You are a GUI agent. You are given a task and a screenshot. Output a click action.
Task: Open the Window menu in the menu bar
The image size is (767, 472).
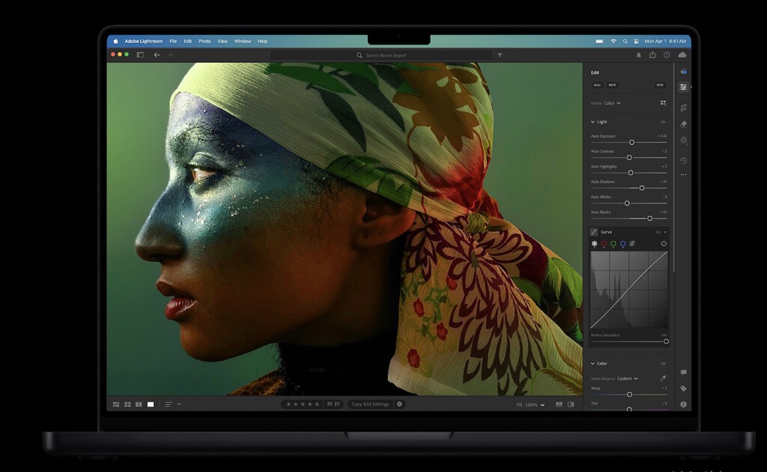(242, 41)
